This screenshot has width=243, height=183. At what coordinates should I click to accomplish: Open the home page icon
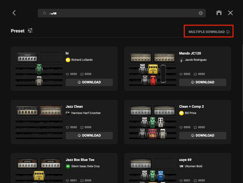pyautogui.click(x=219, y=13)
